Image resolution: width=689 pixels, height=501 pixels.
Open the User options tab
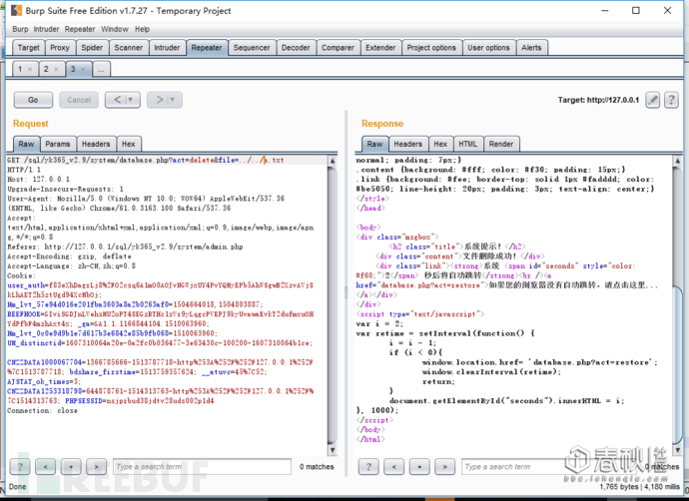point(488,48)
